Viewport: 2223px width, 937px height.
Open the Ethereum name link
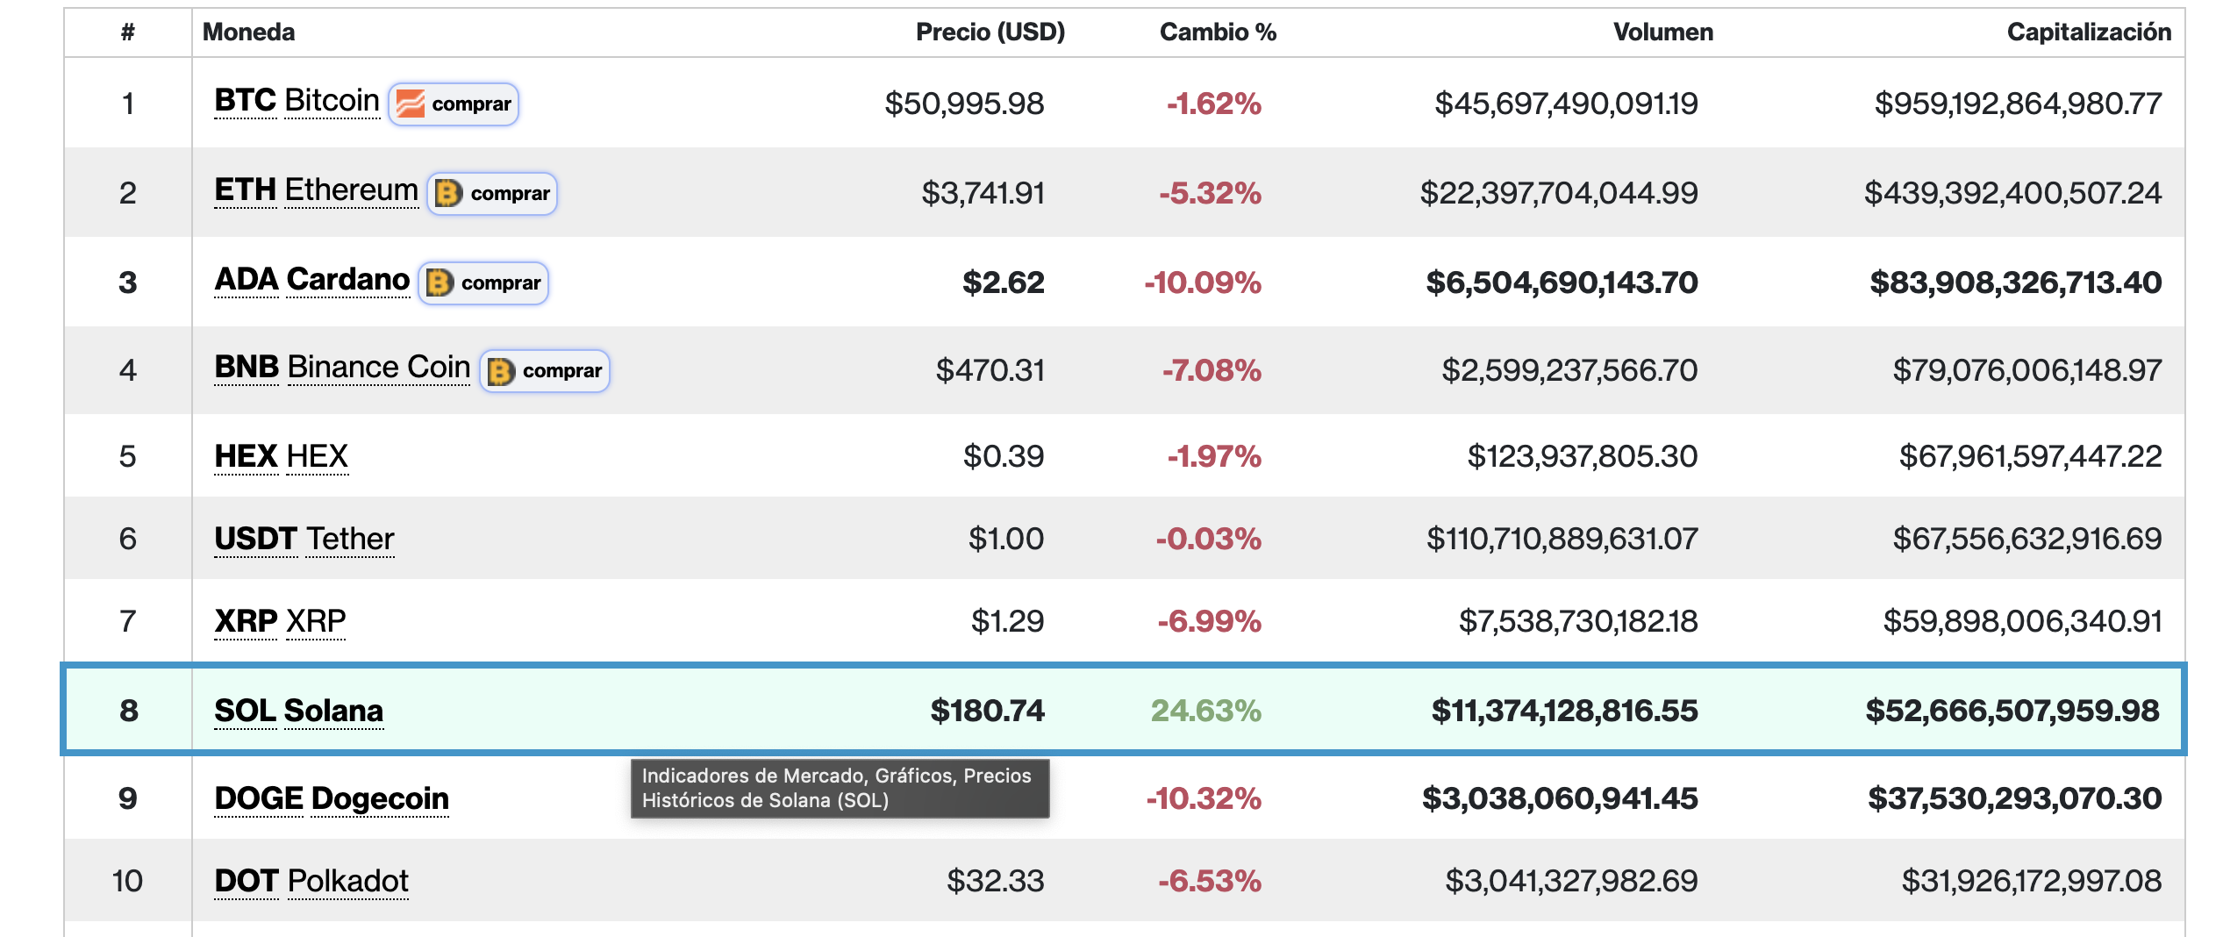point(351,190)
